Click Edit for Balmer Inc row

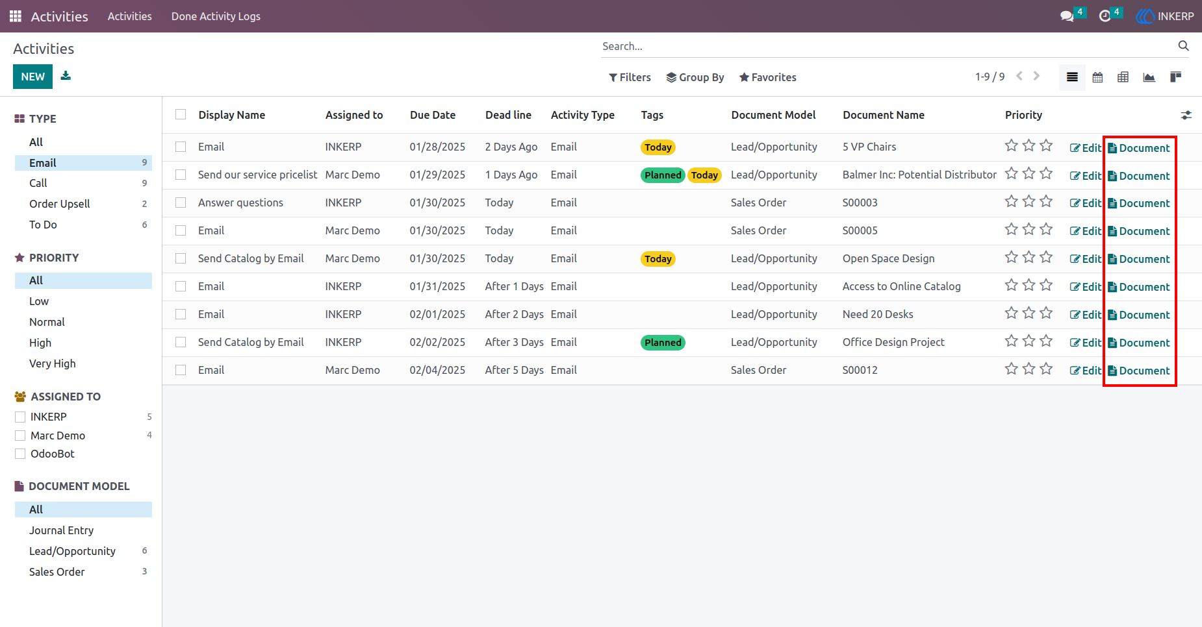tap(1086, 176)
